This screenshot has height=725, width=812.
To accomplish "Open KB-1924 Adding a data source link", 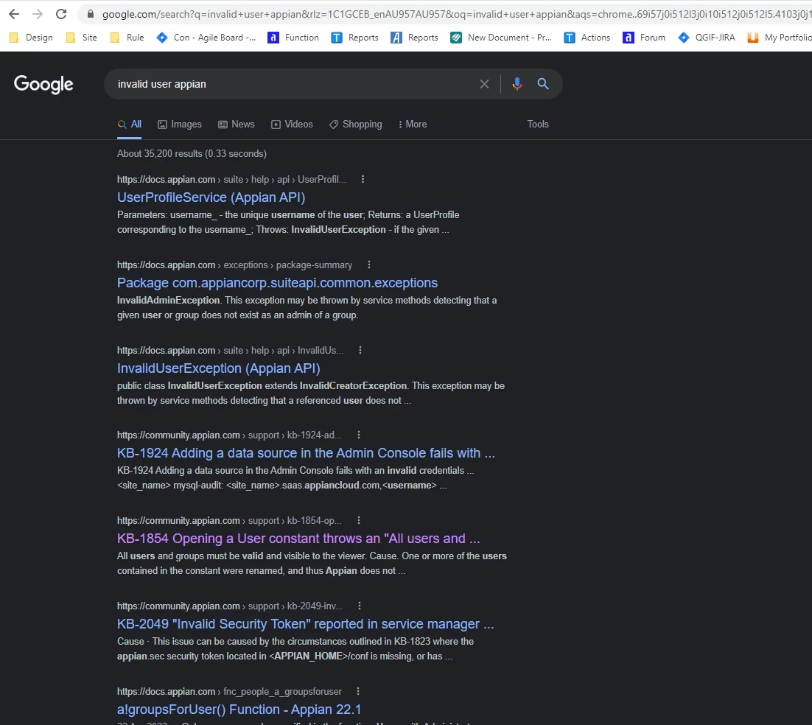I will coord(306,453).
